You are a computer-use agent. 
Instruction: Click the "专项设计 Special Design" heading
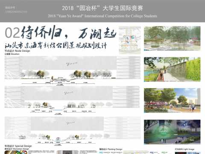point(18,146)
